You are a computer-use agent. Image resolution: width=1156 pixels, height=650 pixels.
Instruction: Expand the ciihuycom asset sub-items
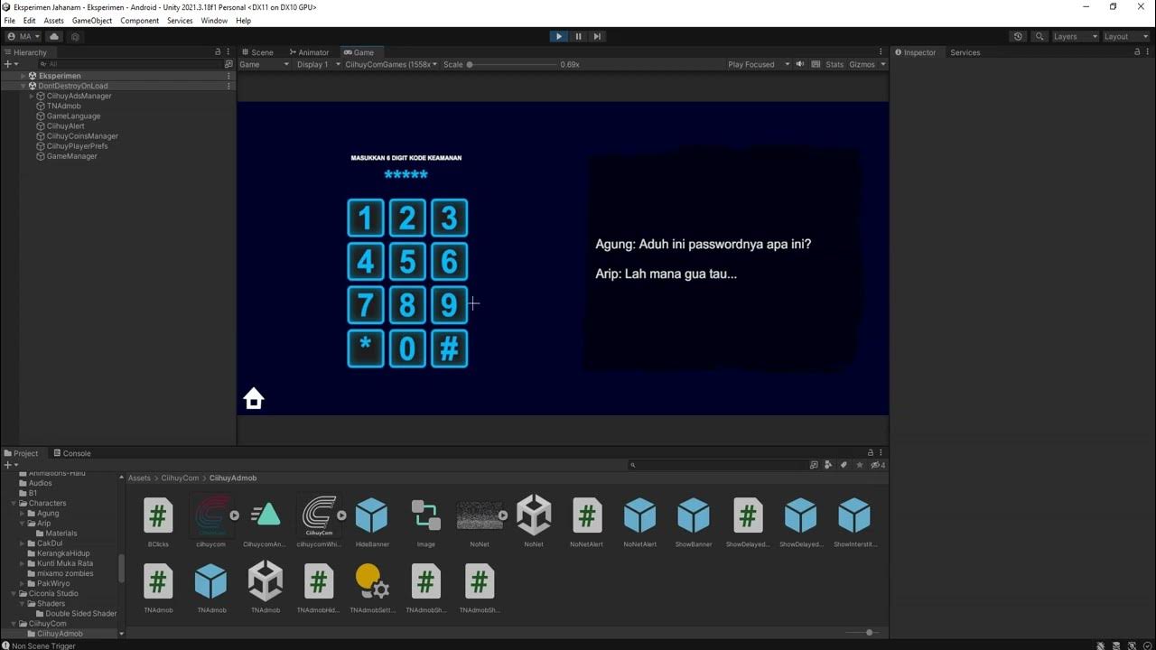[235, 515]
